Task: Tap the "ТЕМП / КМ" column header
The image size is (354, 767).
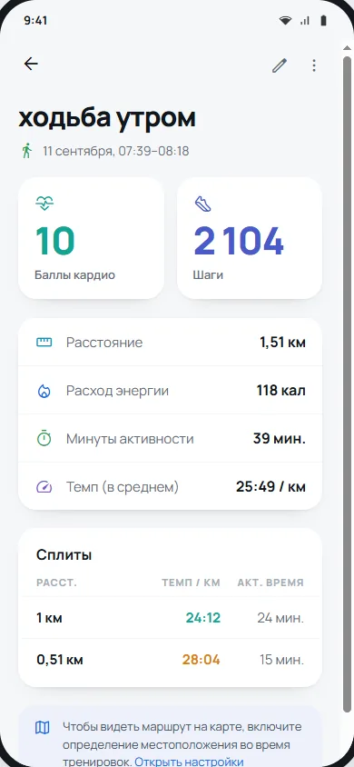Action: (x=191, y=583)
